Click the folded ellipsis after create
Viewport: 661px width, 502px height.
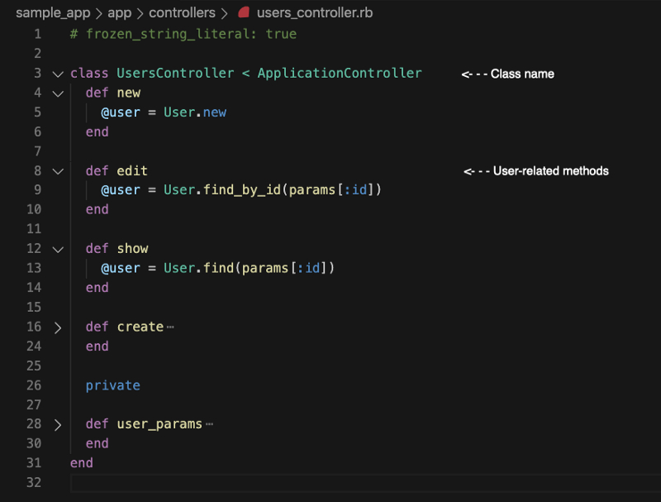(170, 327)
